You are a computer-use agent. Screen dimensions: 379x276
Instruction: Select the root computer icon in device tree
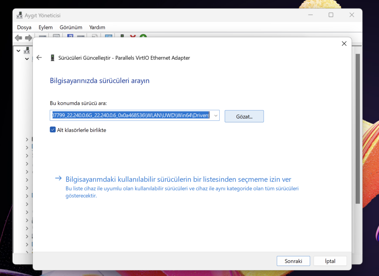tap(27, 51)
